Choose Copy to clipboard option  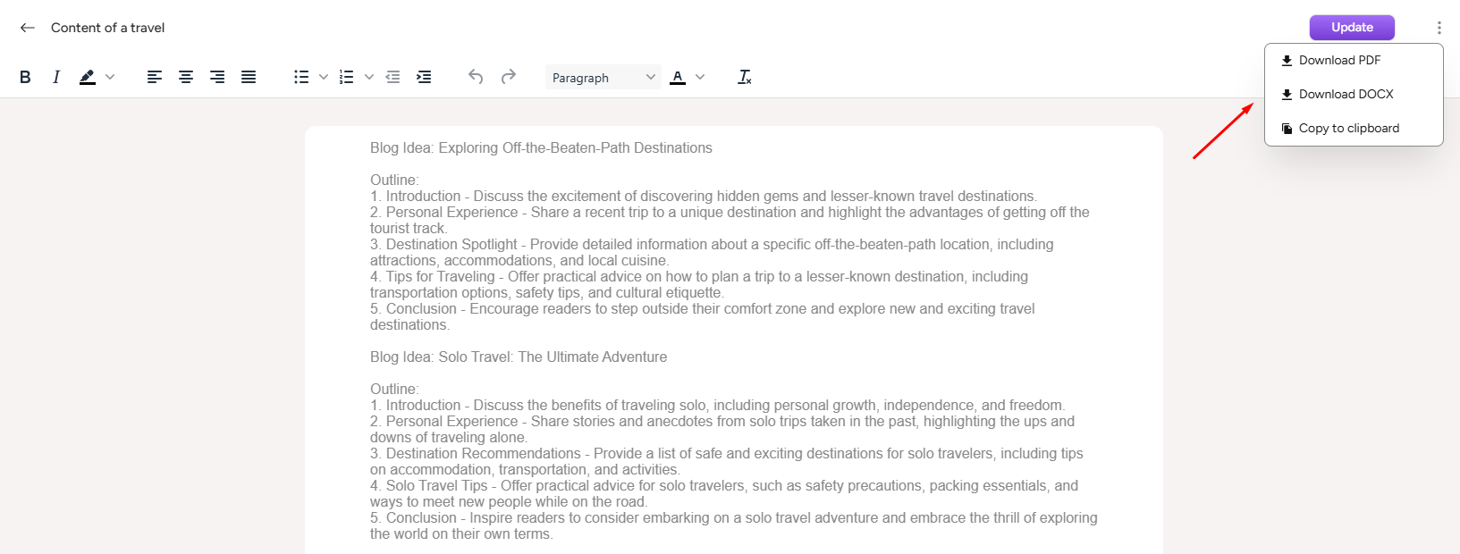pos(1348,129)
